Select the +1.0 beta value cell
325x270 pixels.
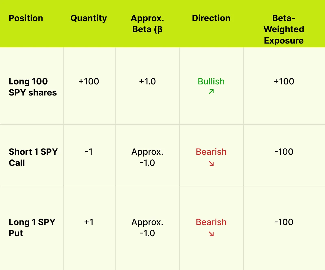coord(147,81)
